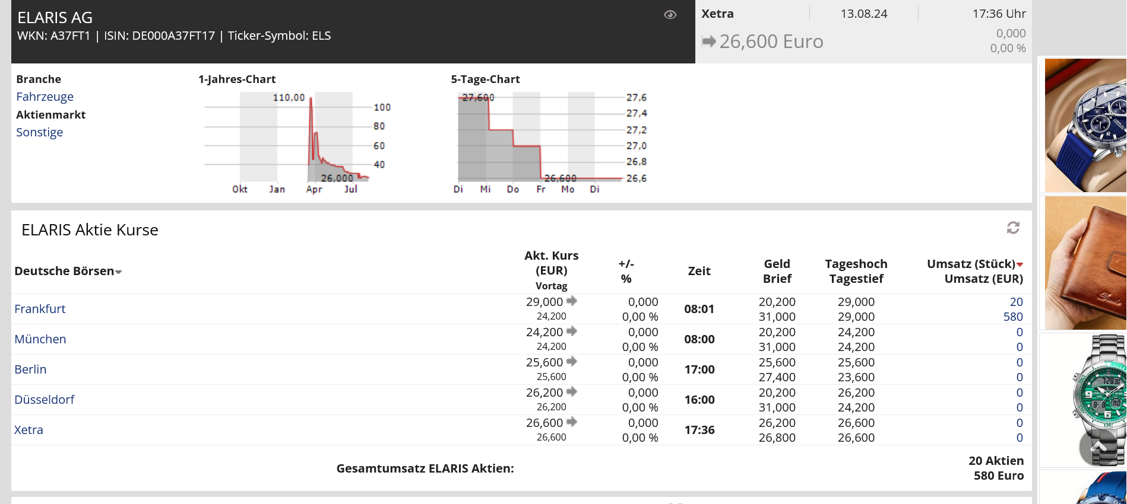Click the brown leather wallet ad
The height and width of the screenshot is (504, 1127).
1084,263
